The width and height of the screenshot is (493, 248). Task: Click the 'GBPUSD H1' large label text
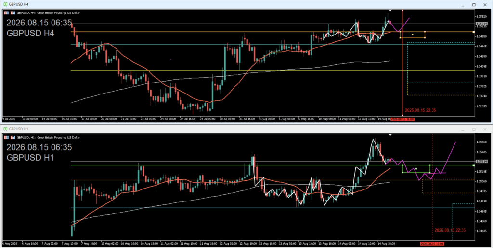(x=30, y=158)
